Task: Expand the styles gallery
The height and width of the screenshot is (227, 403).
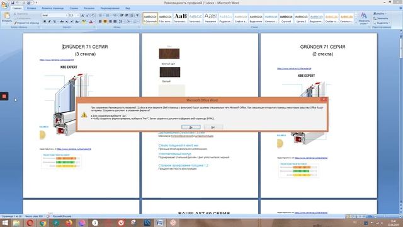Action: coord(356,23)
